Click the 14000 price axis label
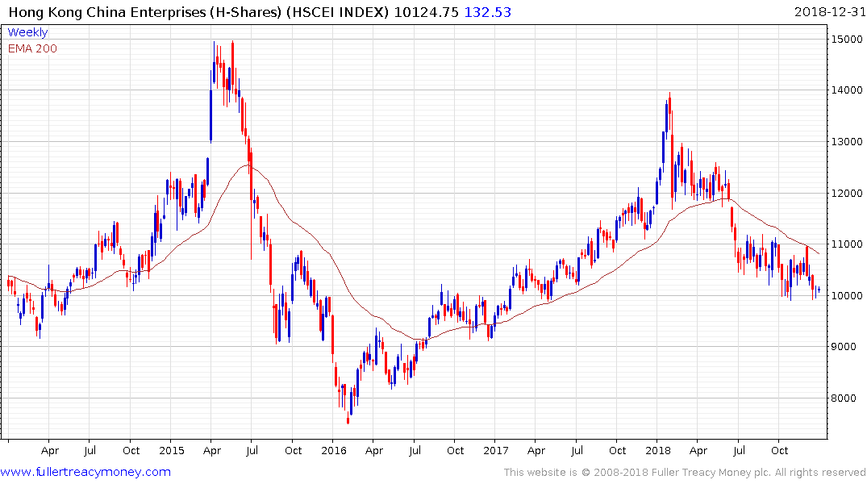This screenshot has height=484, width=867. (x=845, y=90)
